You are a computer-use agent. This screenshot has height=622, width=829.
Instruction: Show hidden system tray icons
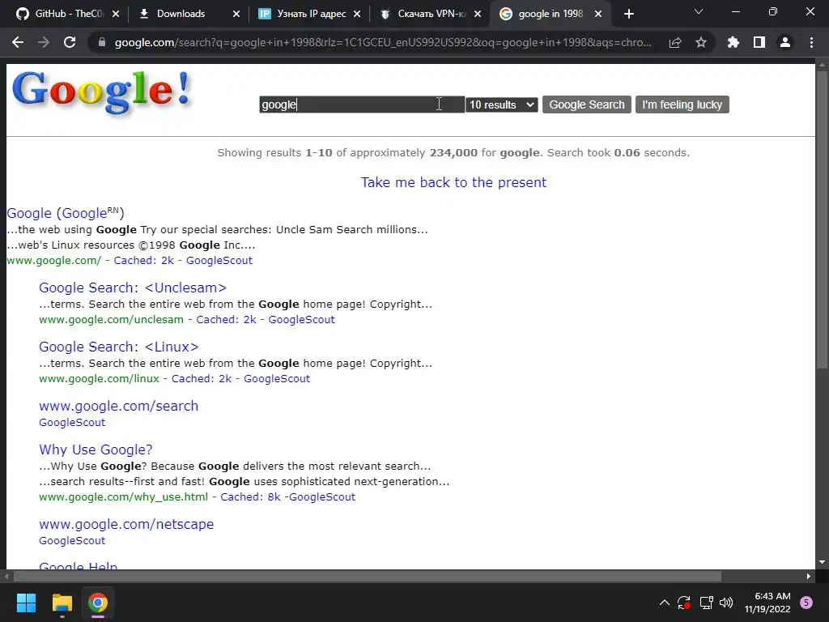[x=665, y=603]
